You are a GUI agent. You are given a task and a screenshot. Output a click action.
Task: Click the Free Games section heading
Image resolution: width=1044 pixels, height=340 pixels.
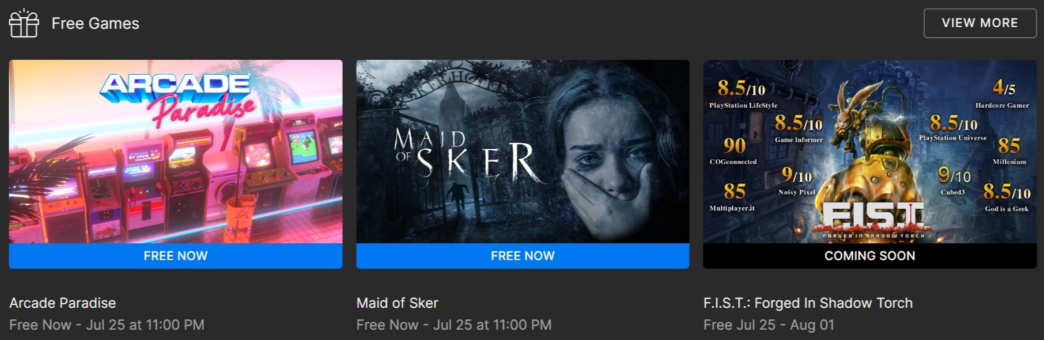point(96,23)
